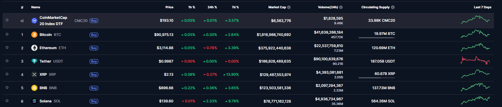Click the BNB coin logo icon

point(34,88)
